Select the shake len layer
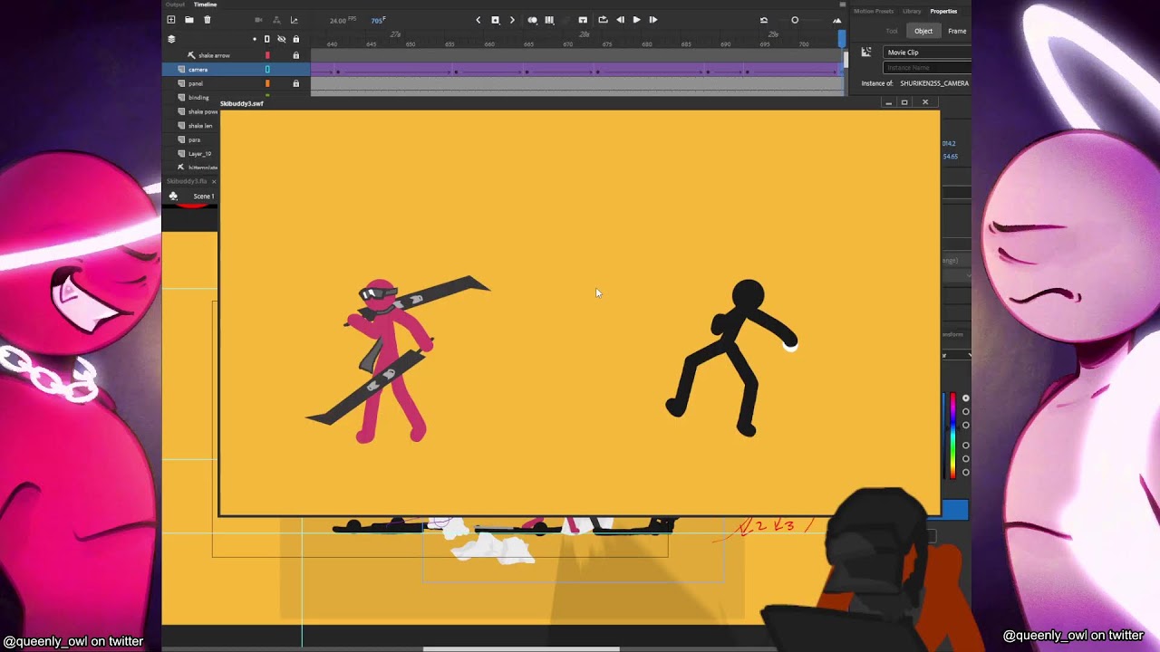The image size is (1160, 652). point(200,126)
